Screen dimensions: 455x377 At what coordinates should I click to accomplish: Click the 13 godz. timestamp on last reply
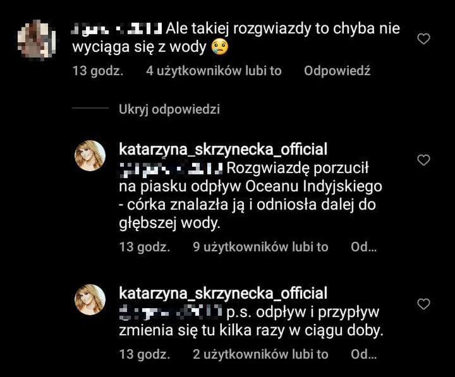[x=145, y=354]
